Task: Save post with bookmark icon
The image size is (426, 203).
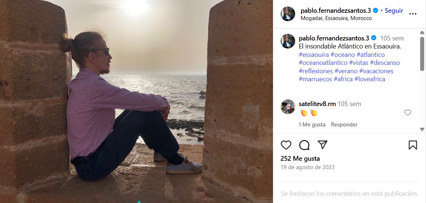Action: tap(413, 145)
